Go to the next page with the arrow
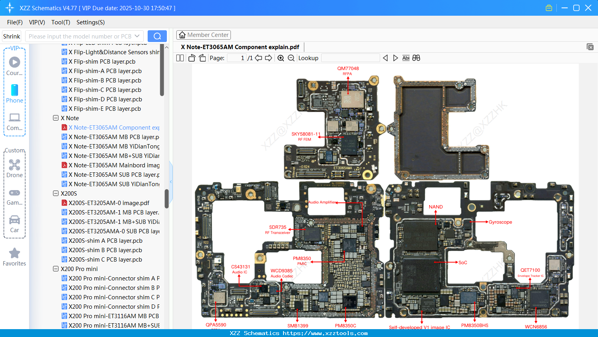 pos(268,57)
